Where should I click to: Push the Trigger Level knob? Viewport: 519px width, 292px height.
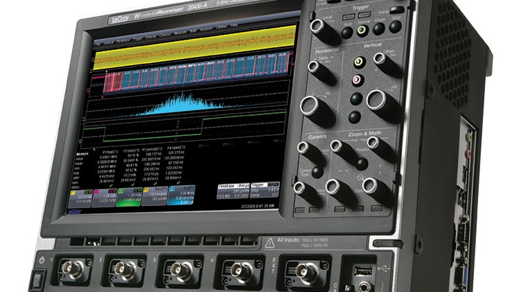(x=318, y=26)
